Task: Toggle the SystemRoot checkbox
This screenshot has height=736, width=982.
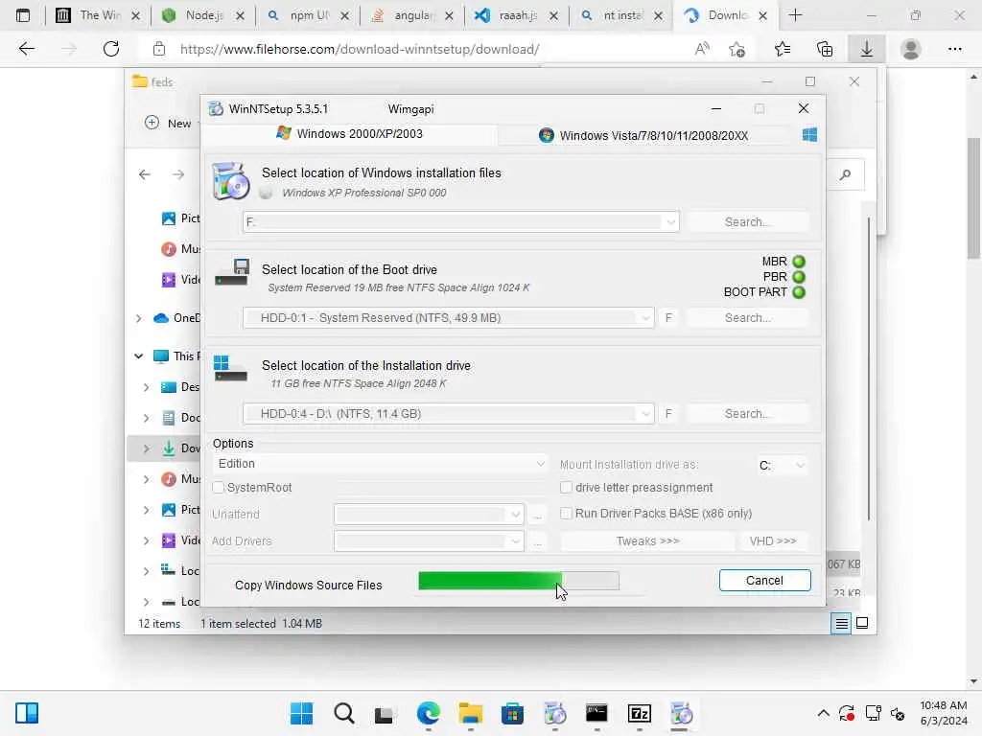Action: (x=218, y=488)
